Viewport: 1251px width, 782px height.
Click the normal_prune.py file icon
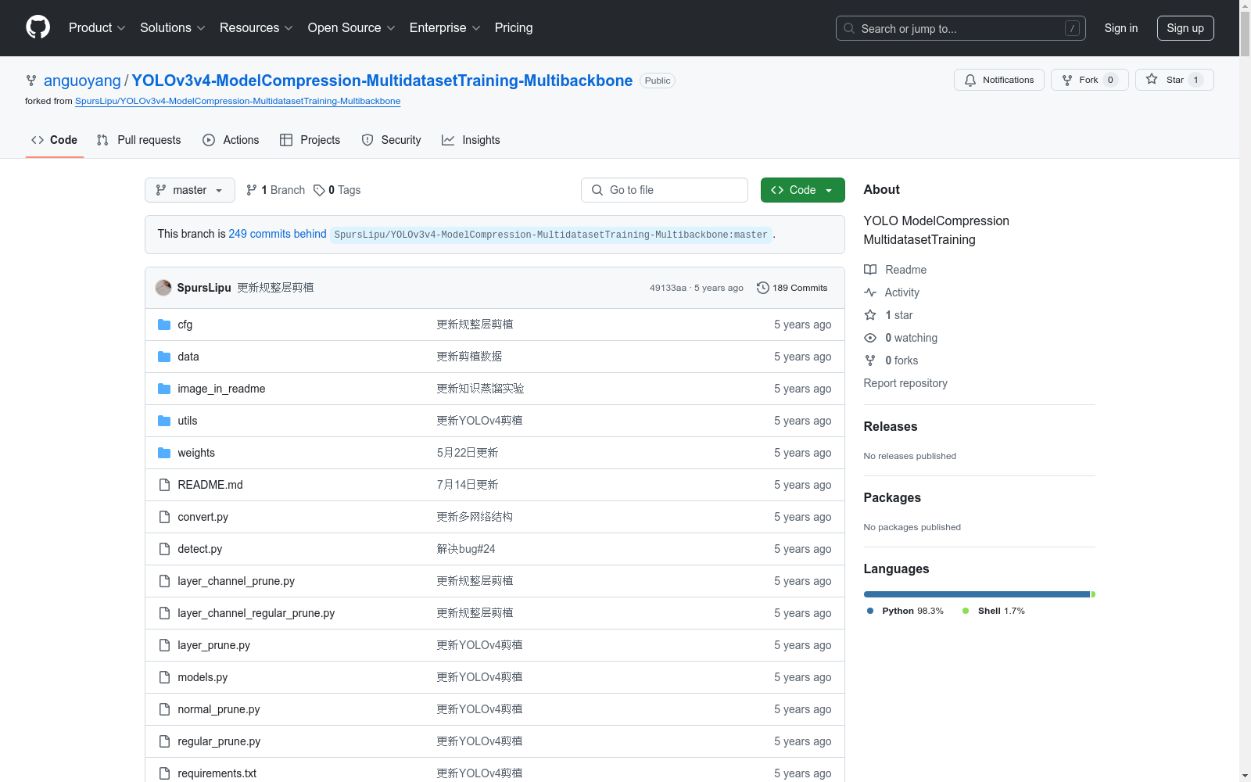pyautogui.click(x=164, y=709)
